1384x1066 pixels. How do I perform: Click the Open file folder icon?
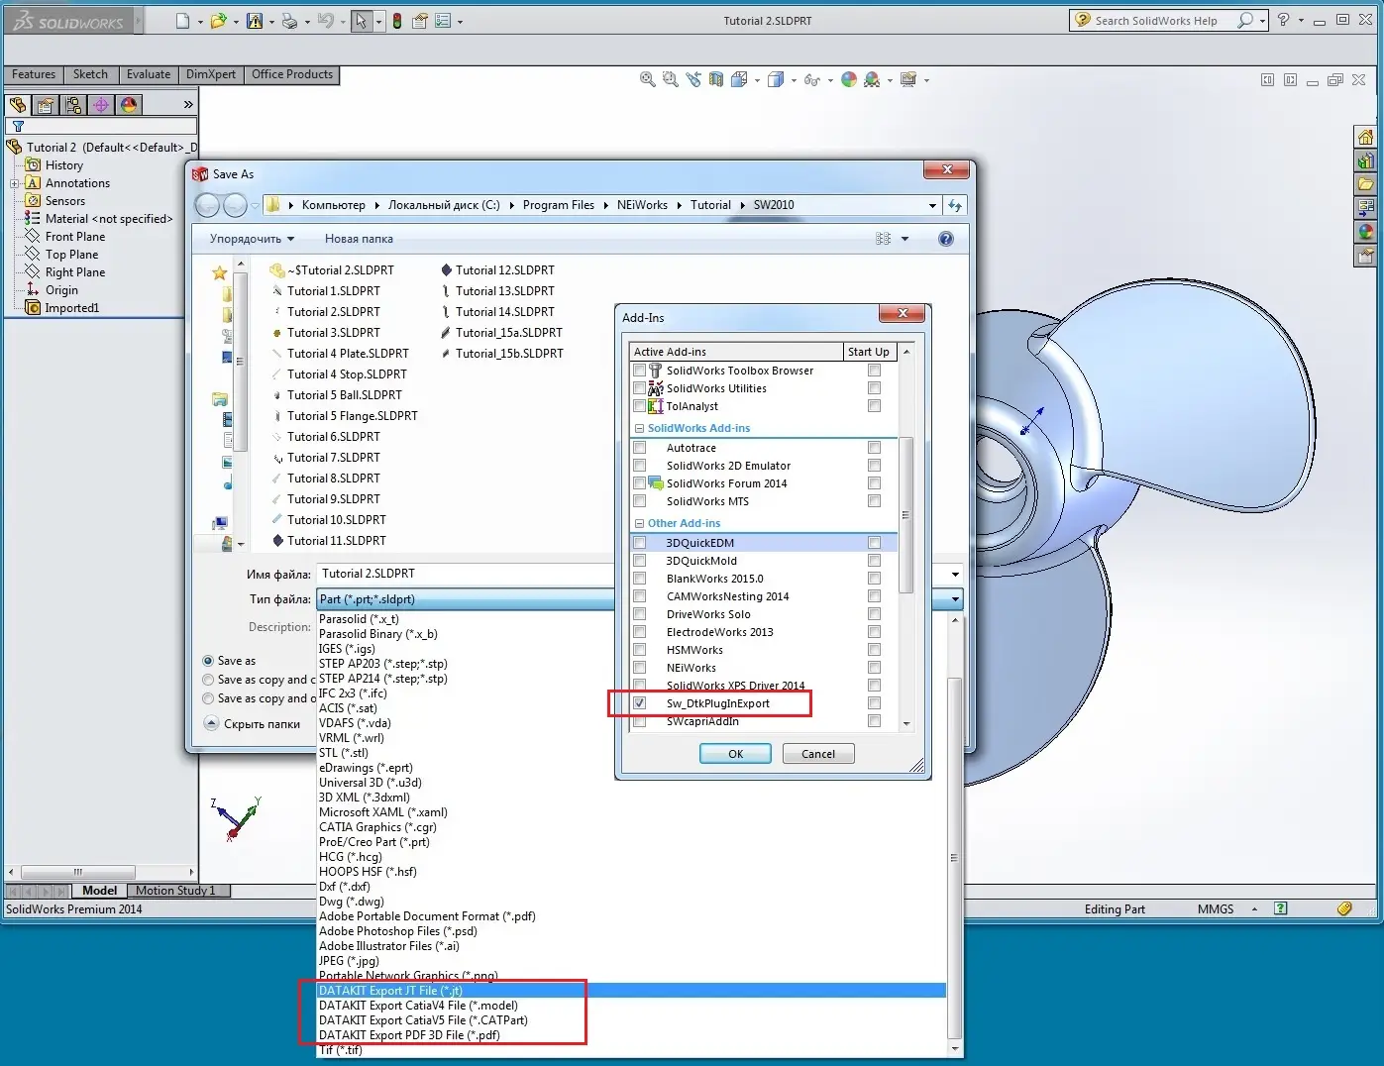[219, 21]
